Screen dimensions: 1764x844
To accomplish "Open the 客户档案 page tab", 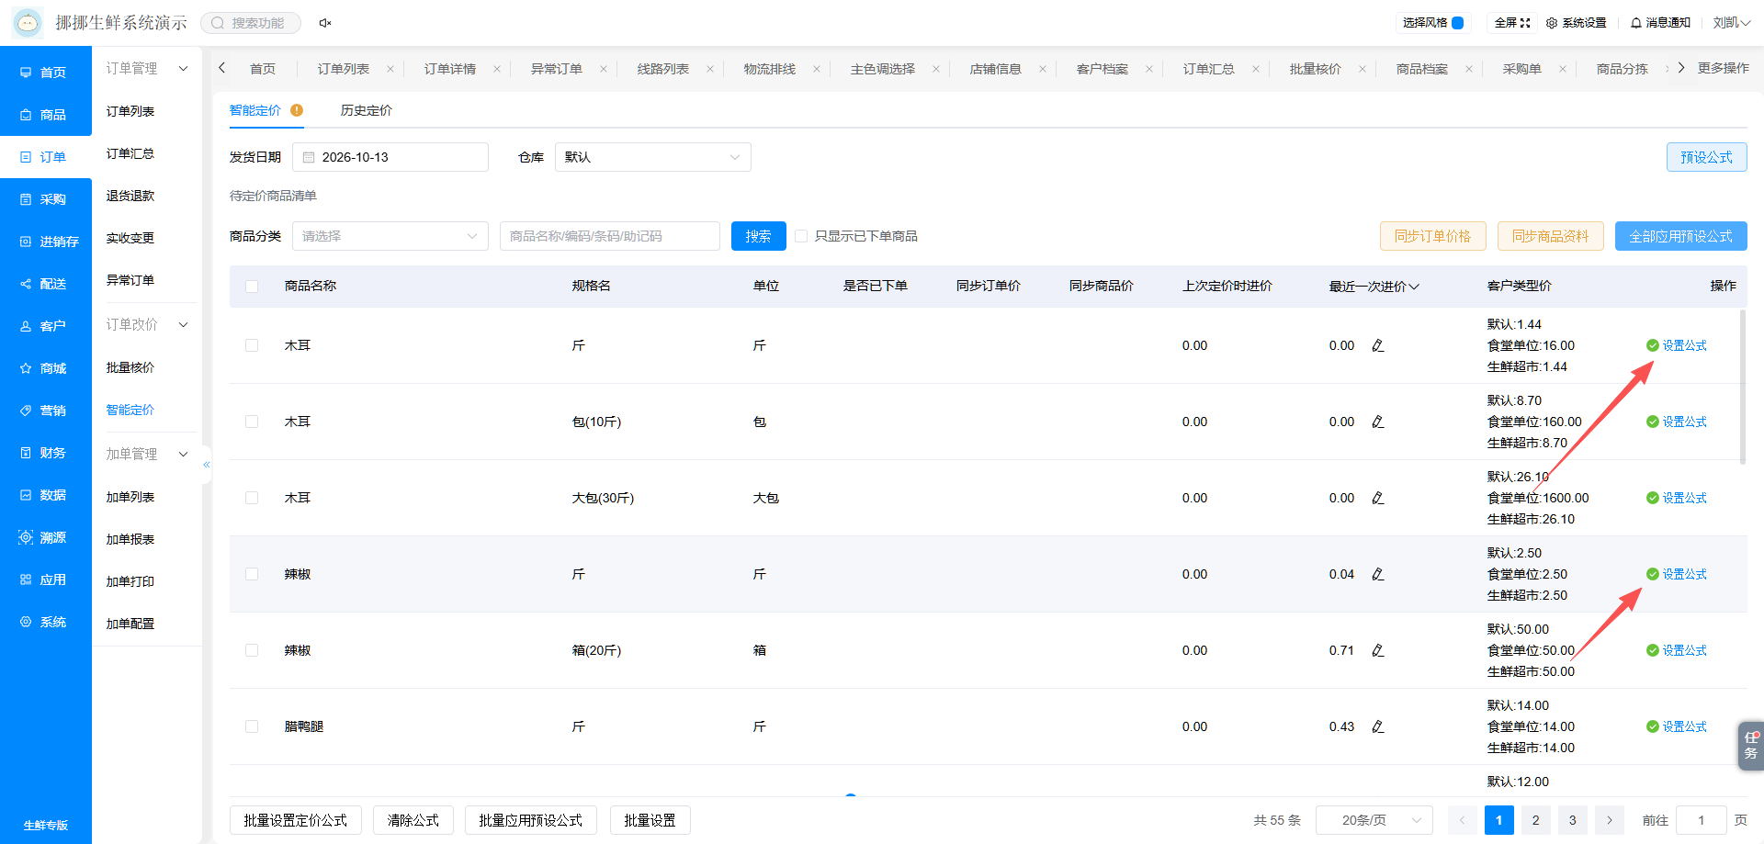I will [x=1102, y=69].
